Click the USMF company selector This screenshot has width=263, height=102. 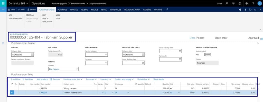tap(219, 3)
